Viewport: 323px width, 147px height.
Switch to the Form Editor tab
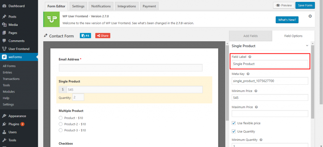click(56, 6)
